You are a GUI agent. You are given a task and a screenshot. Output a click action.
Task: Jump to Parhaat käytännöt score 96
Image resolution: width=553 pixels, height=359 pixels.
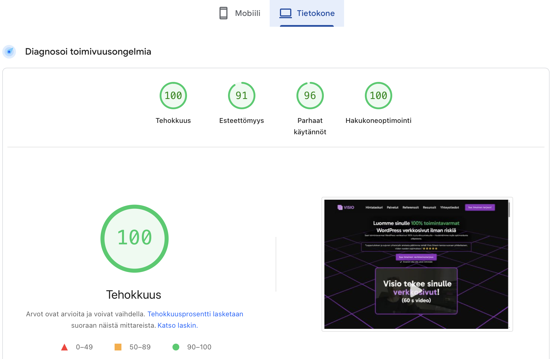tap(310, 96)
